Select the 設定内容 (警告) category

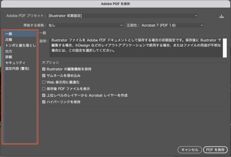coord(20,68)
